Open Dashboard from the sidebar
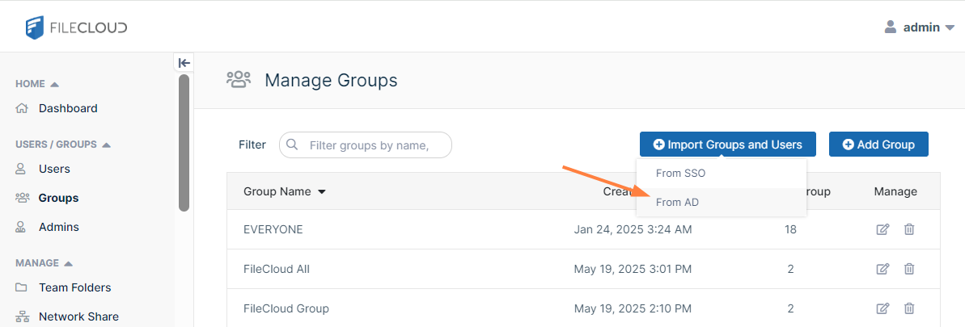The height and width of the screenshot is (327, 965). [x=68, y=108]
